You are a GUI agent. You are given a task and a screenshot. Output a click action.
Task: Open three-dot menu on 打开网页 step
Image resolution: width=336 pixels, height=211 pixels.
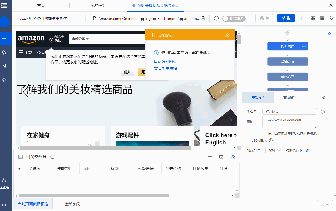(304, 46)
